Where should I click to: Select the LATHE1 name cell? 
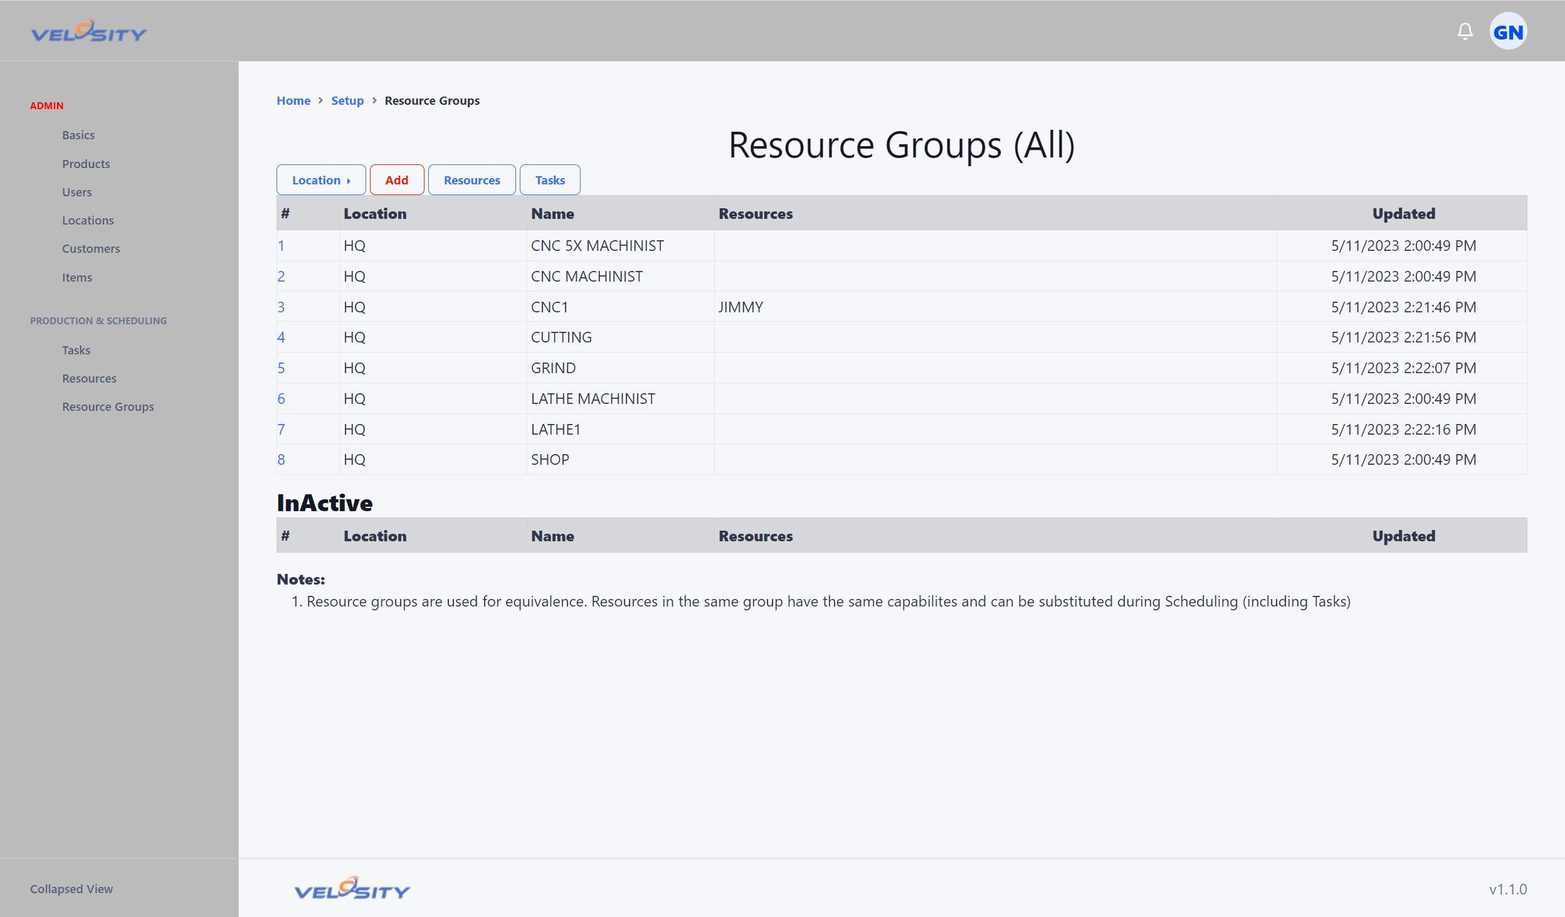point(620,430)
